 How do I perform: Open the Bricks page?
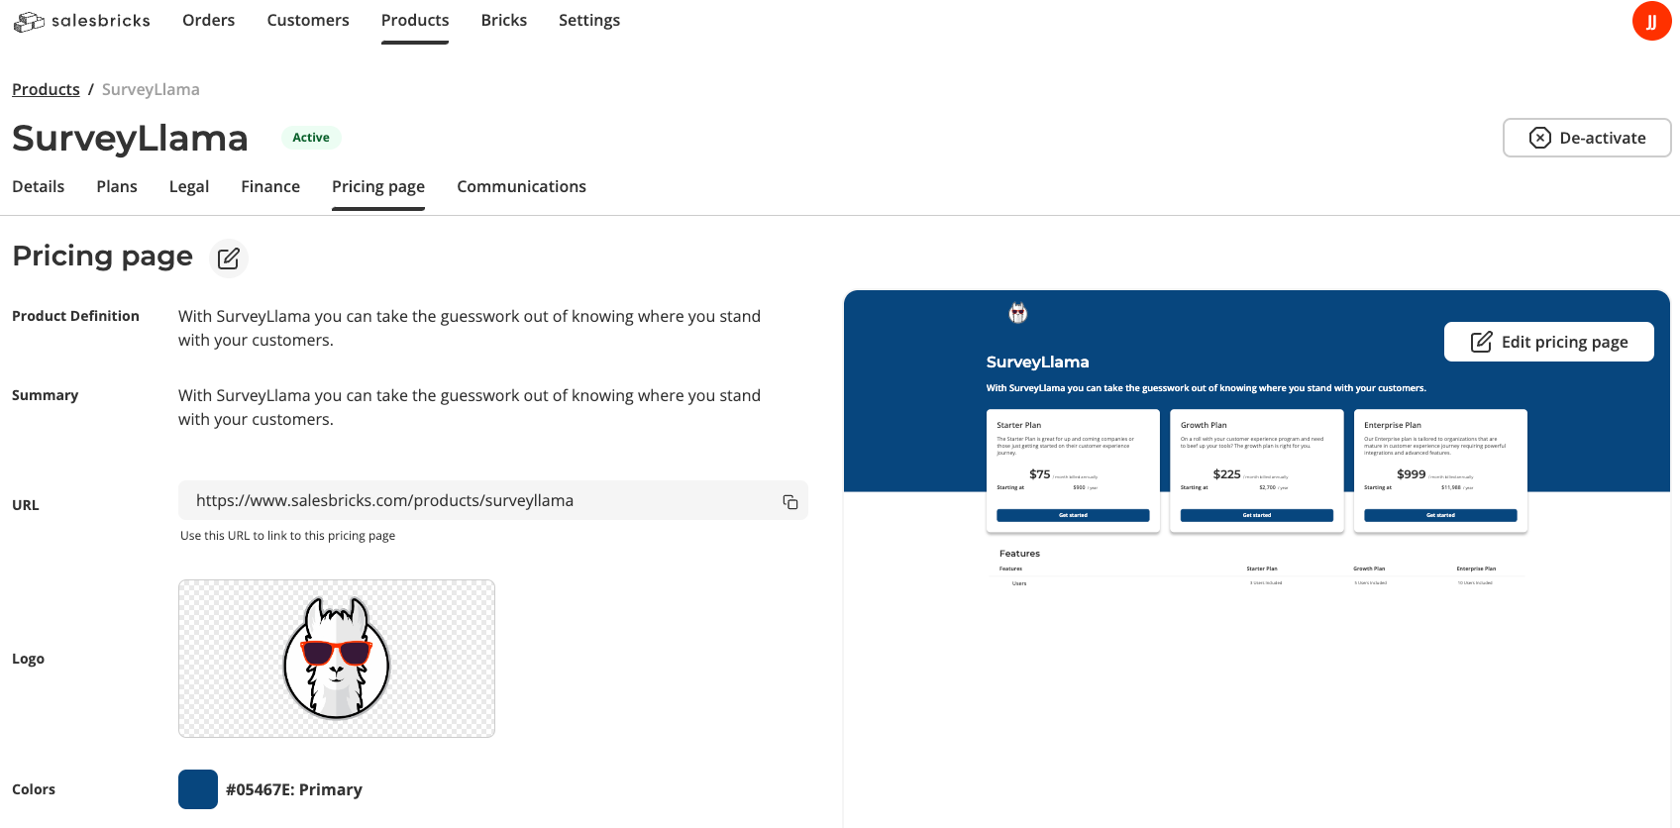(x=503, y=20)
